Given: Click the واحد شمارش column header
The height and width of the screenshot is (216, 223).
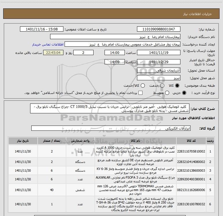Looking at the screenshot, I should pyautogui.click(x=80, y=141).
